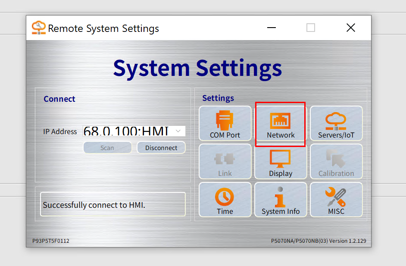
Task: Open MISC tools settings
Action: coord(336,200)
